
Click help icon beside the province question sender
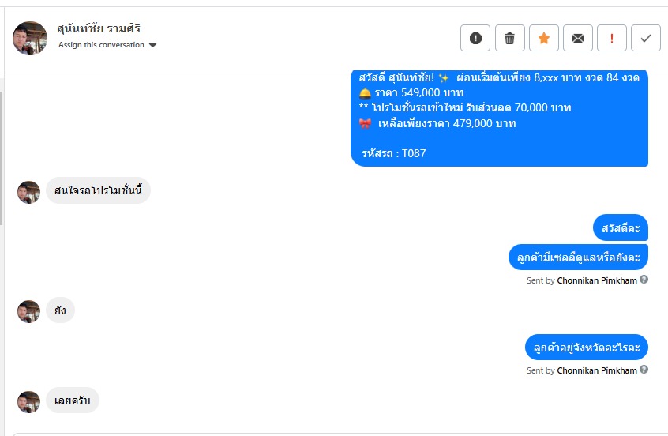tap(644, 370)
